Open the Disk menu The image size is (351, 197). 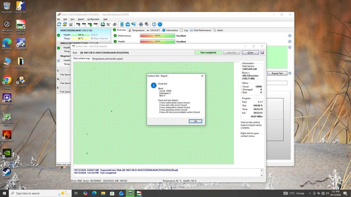coord(65,19)
